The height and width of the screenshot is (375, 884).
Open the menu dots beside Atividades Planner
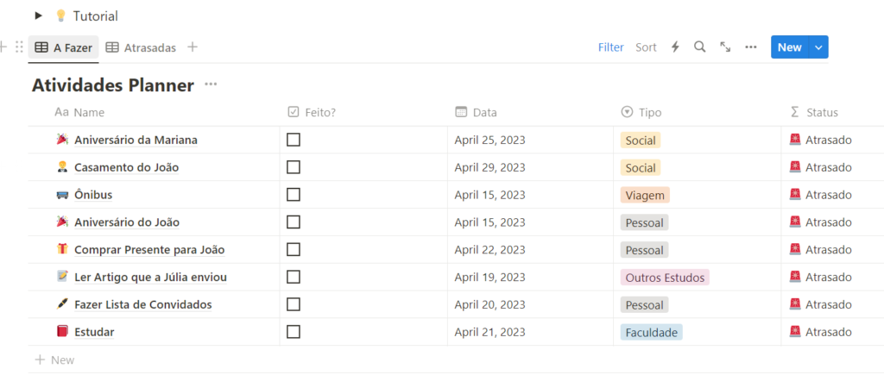211,84
